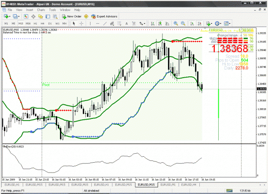Click the 'For Help, press F1' status text
Screen dimensions: 268x194
[x=13, y=191]
